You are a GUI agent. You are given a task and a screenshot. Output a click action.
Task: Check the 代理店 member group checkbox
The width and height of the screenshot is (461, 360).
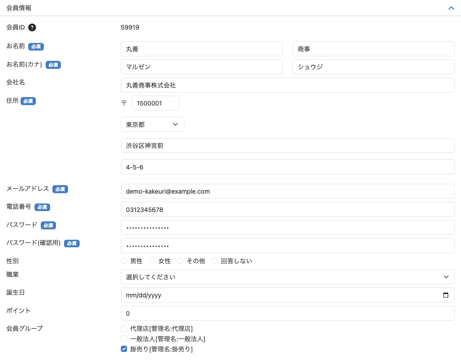tap(124, 329)
